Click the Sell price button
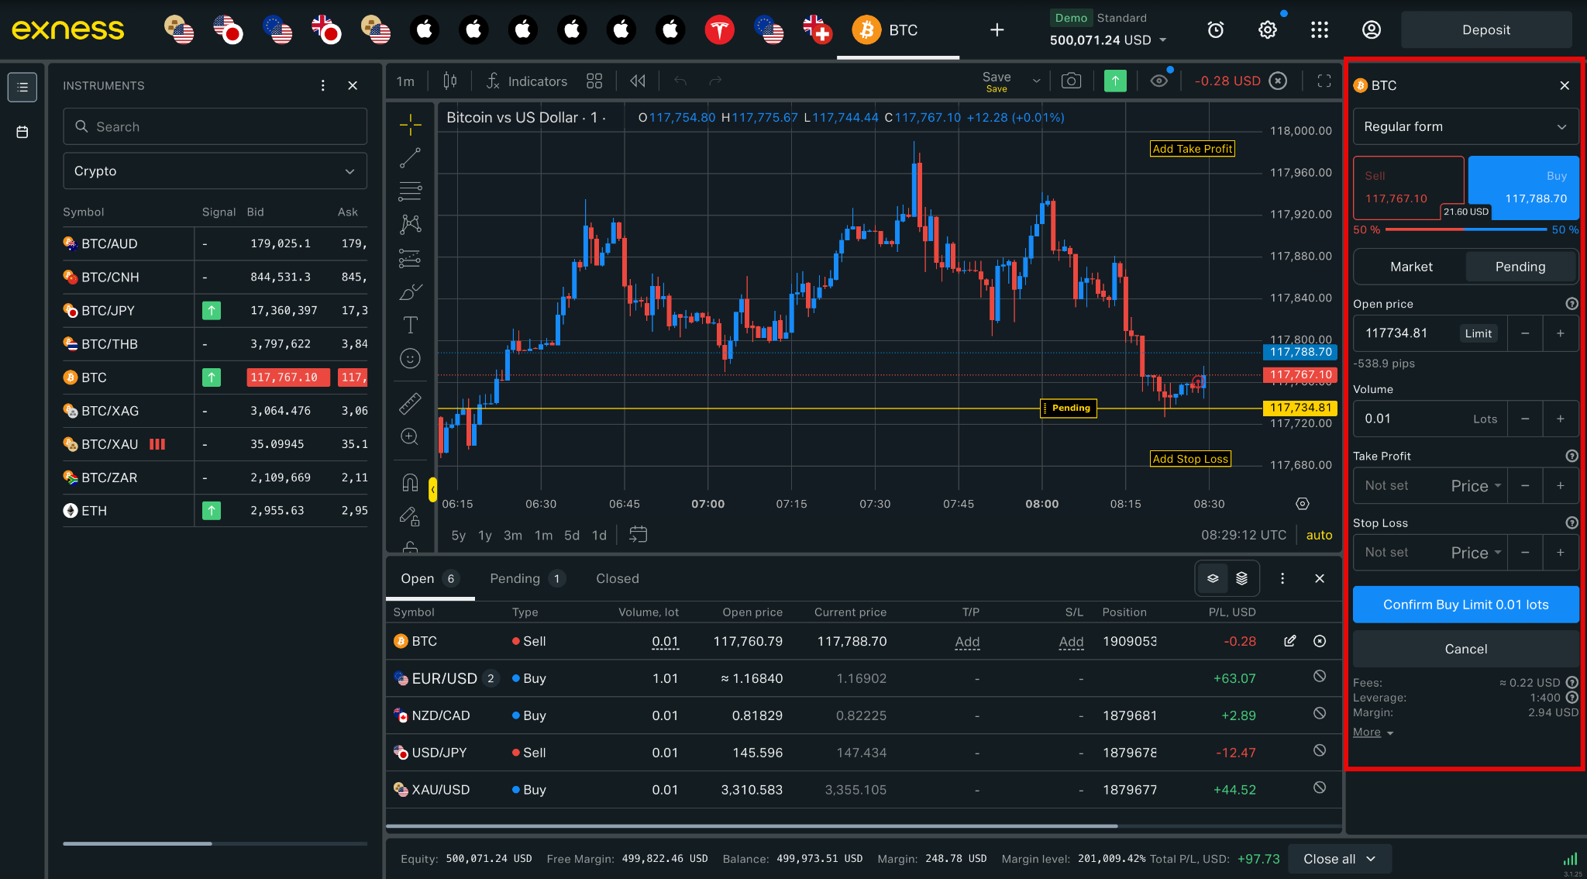The height and width of the screenshot is (879, 1587). (1408, 188)
